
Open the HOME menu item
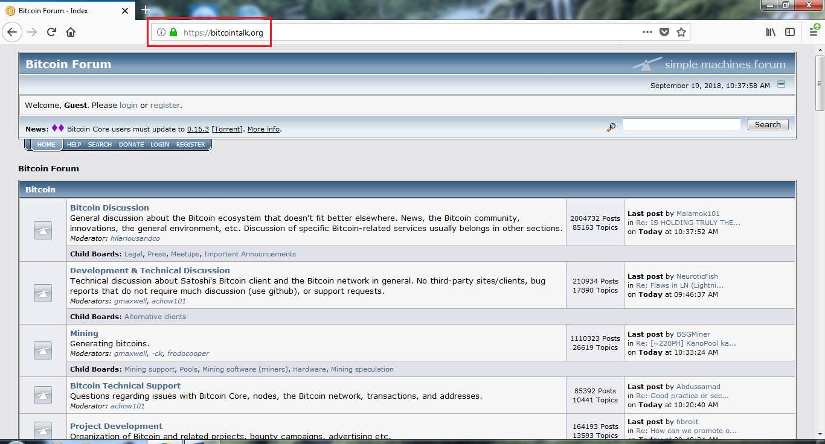click(46, 145)
